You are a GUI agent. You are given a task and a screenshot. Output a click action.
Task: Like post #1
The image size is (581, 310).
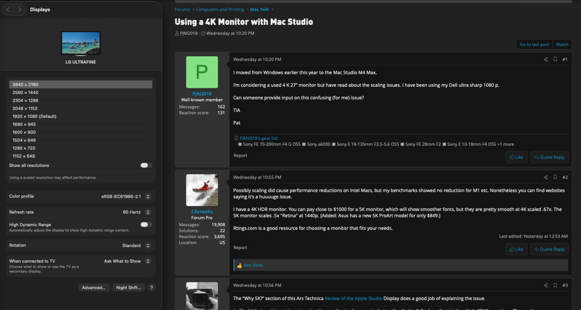click(516, 157)
